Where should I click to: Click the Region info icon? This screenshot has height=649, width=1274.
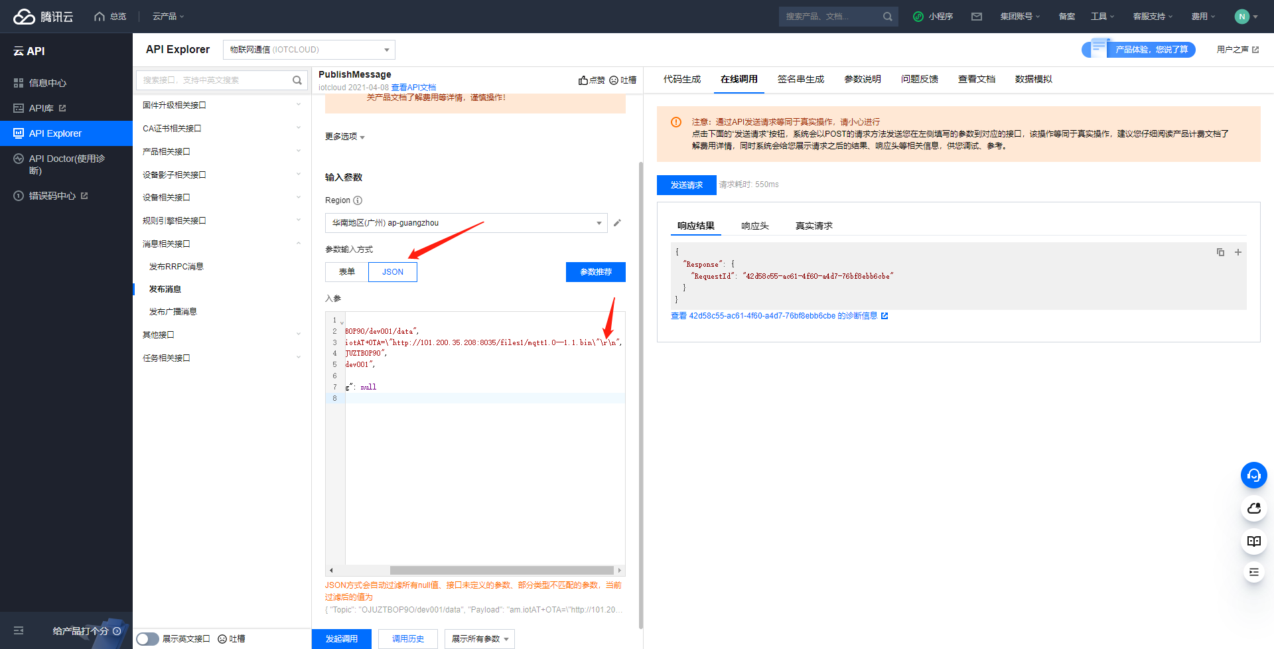click(358, 200)
